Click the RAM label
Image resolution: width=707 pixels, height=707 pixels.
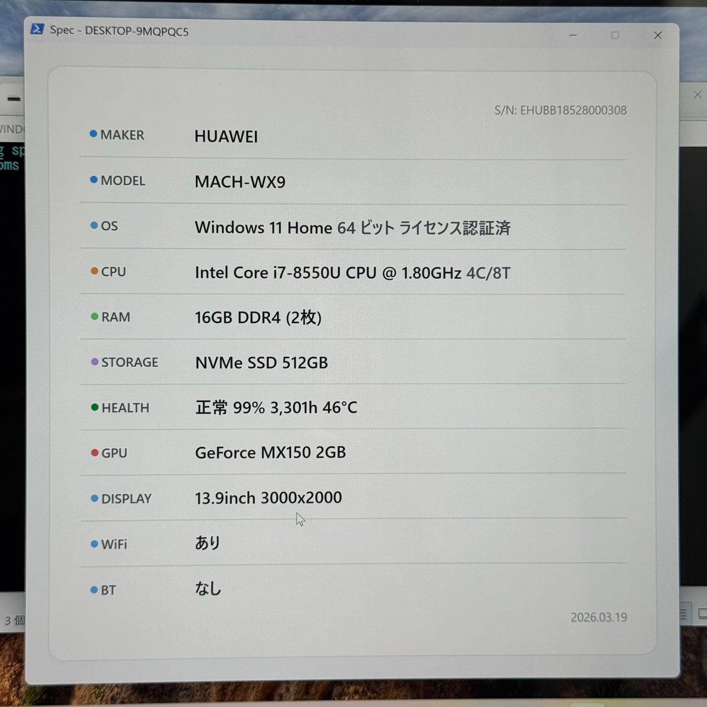pyautogui.click(x=116, y=317)
